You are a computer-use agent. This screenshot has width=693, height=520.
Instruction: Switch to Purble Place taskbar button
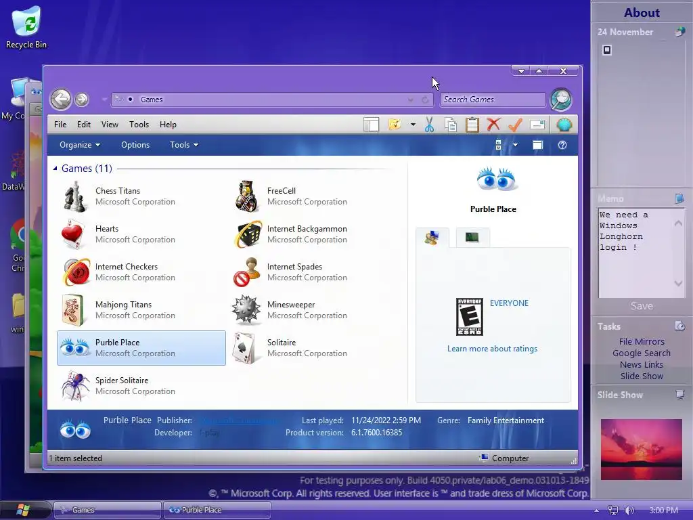click(217, 510)
